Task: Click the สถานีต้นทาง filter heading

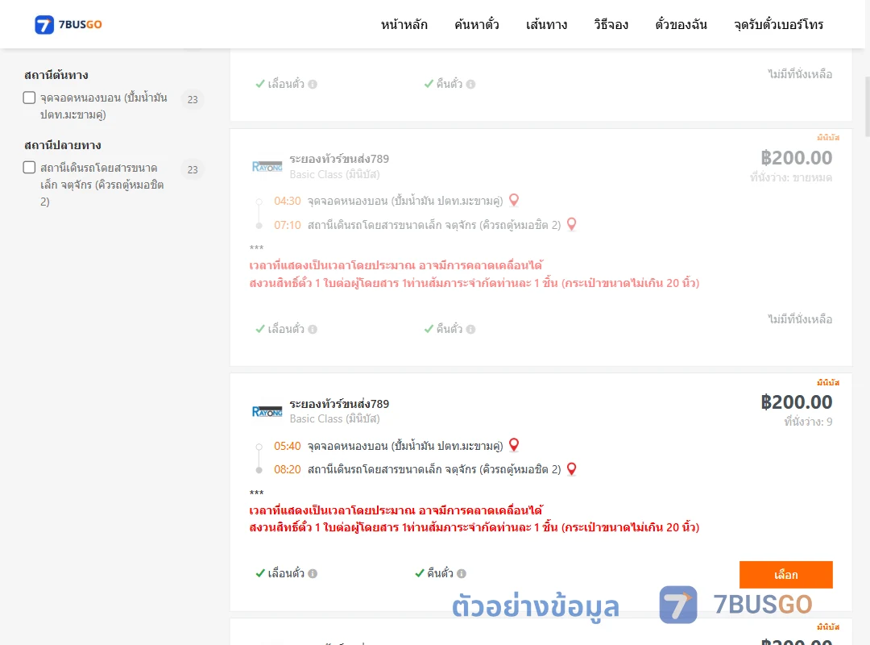Action: point(56,75)
